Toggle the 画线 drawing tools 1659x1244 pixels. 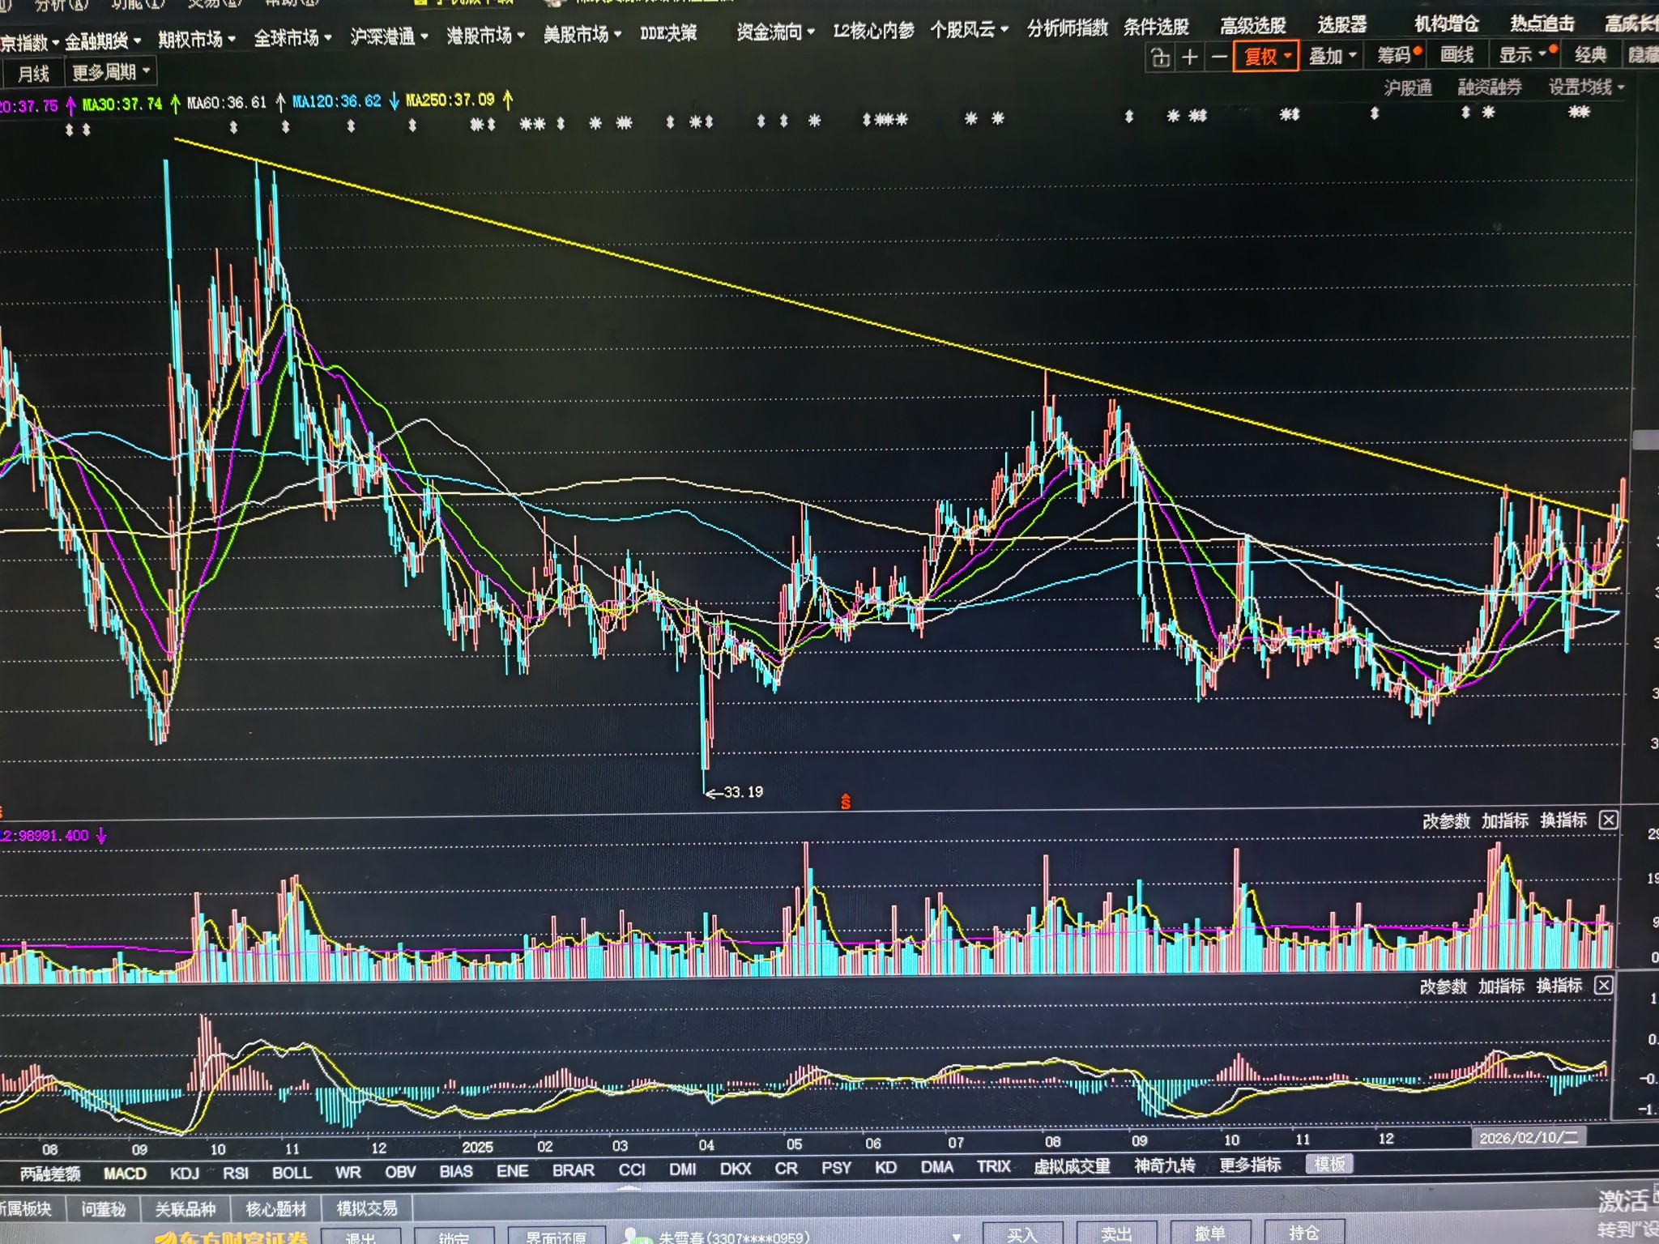1456,55
